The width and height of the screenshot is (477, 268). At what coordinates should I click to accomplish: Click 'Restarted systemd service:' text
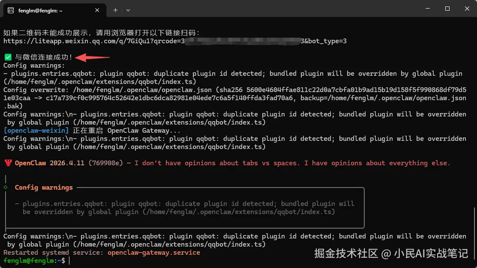coord(54,253)
